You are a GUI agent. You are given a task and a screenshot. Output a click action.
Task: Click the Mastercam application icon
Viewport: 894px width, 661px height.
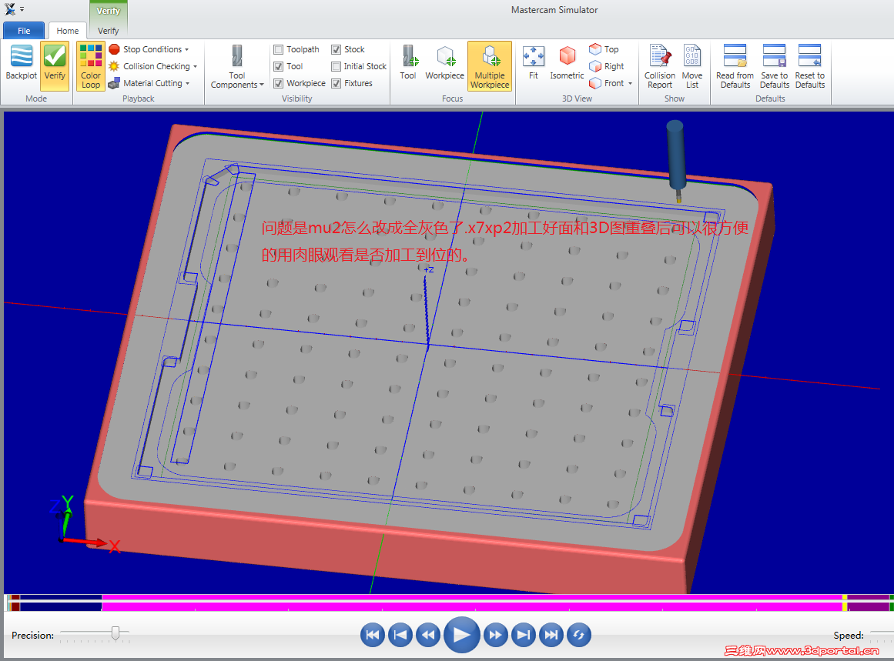pos(10,9)
